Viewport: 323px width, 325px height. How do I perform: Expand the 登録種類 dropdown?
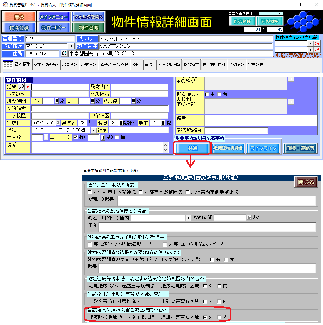[x=71, y=46]
